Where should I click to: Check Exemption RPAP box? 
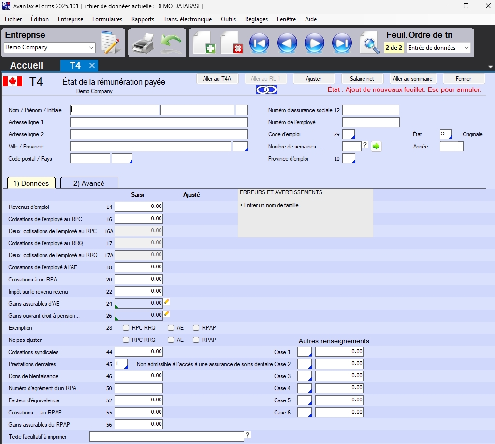tap(196, 328)
